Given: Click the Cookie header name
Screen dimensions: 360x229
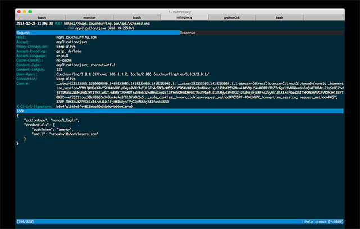Looking at the screenshot, I should click(23, 83).
